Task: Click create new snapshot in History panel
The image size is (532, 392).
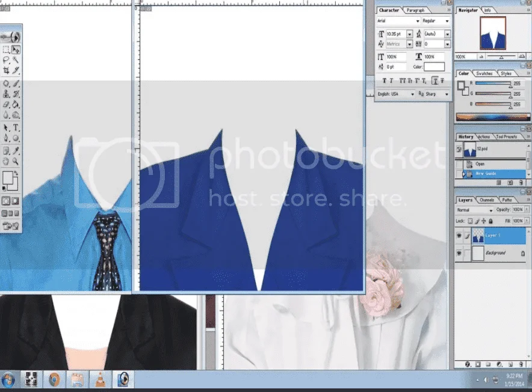Action: point(510,183)
